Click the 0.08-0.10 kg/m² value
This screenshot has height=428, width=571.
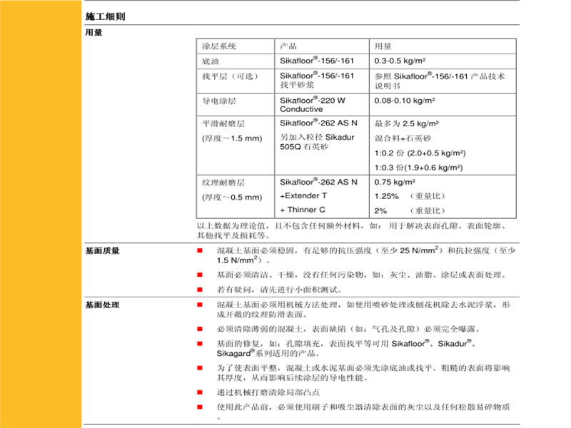coord(405,101)
